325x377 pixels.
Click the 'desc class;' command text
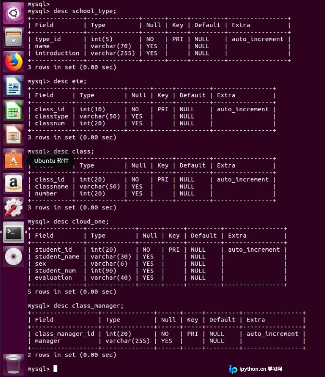coord(73,152)
